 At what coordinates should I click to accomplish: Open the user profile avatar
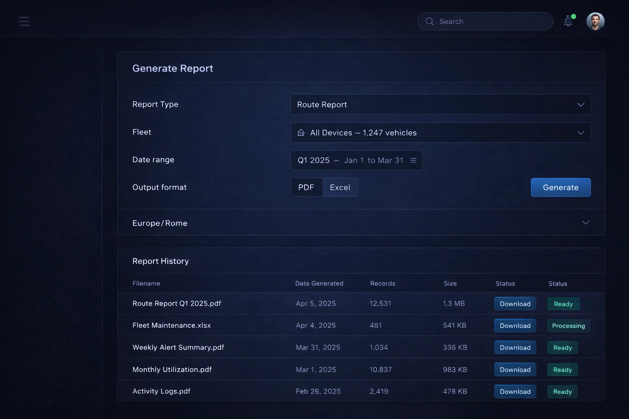(595, 21)
